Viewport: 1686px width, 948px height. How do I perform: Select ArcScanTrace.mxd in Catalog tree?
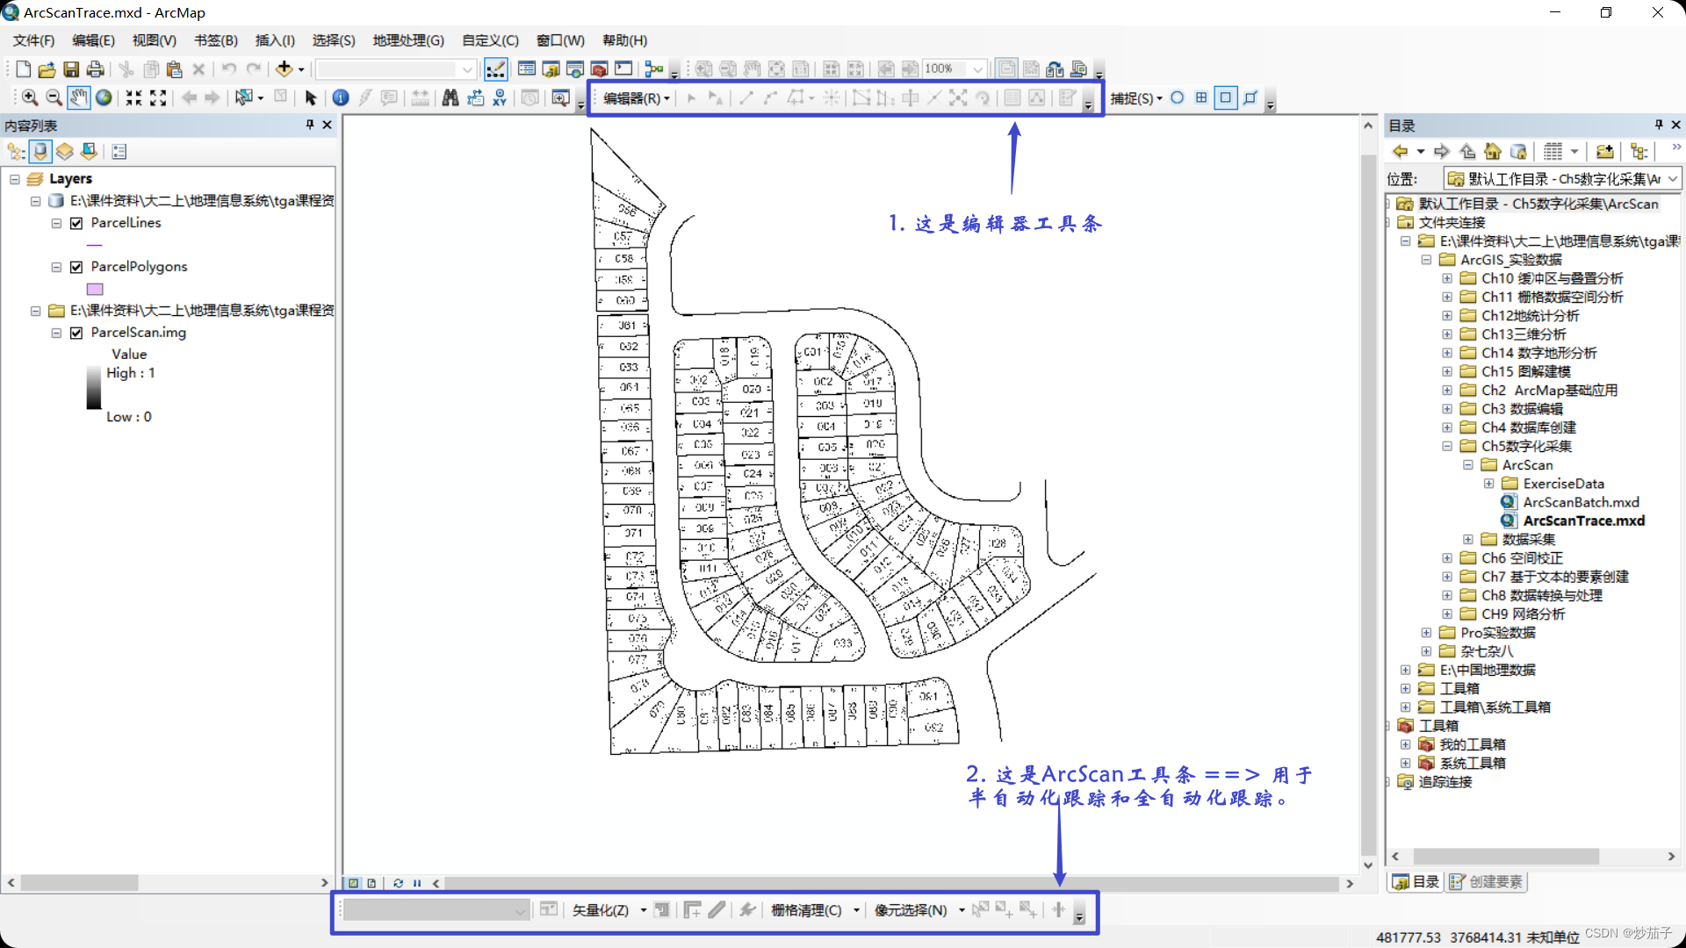coord(1583,521)
